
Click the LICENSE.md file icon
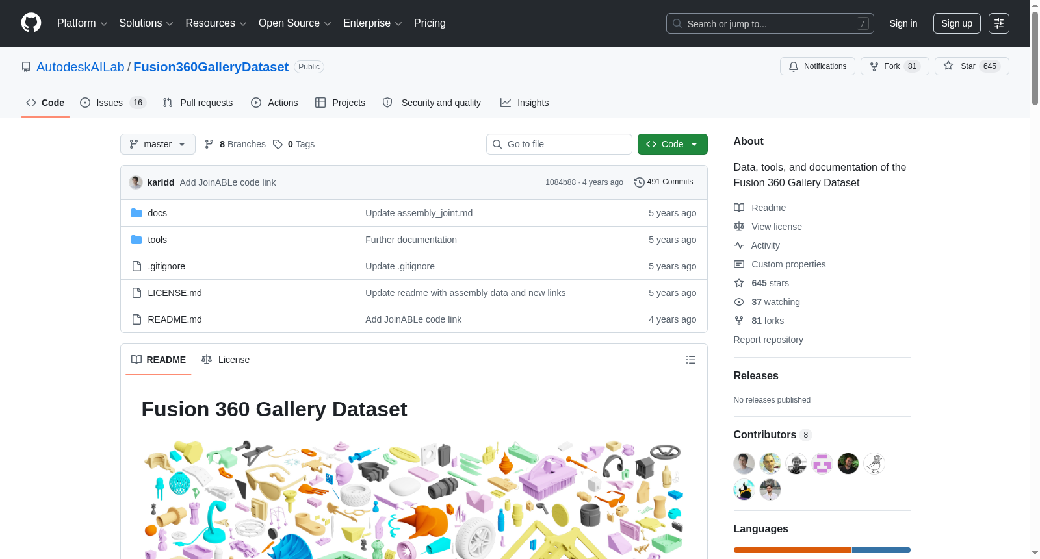pos(136,293)
